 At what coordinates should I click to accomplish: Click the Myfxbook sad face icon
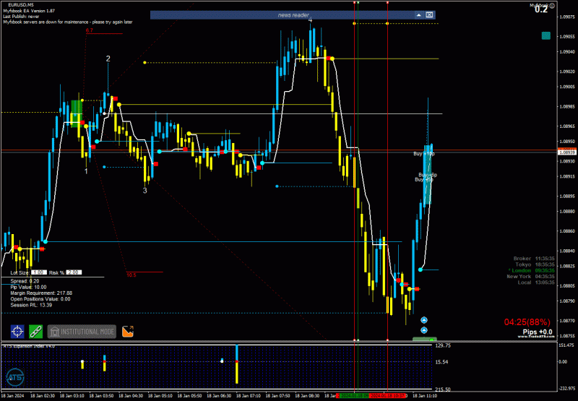pos(552,5)
